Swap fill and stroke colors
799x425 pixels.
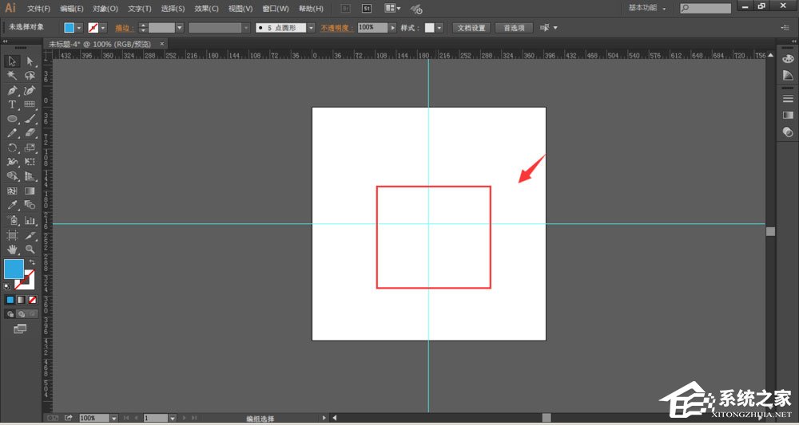coord(32,262)
